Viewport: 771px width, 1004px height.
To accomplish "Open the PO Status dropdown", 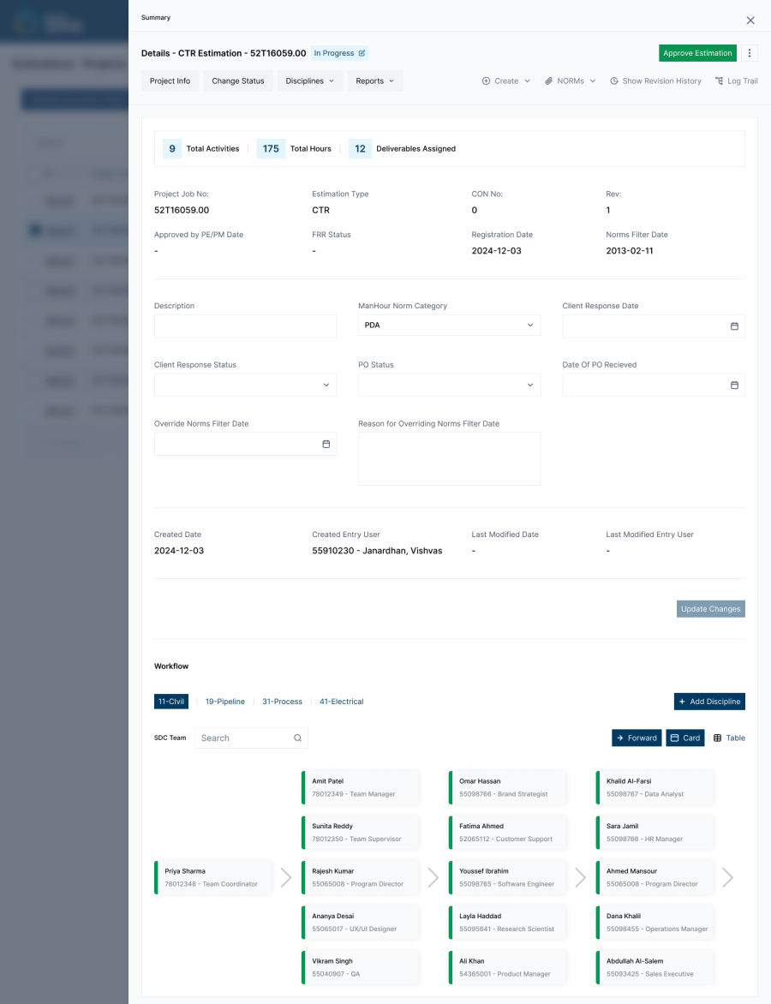I will click(x=449, y=385).
